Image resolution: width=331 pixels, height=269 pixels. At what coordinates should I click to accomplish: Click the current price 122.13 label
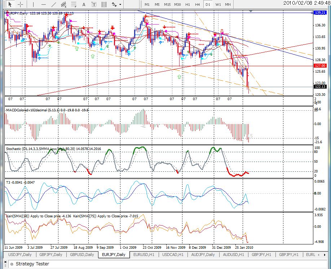[320, 87]
